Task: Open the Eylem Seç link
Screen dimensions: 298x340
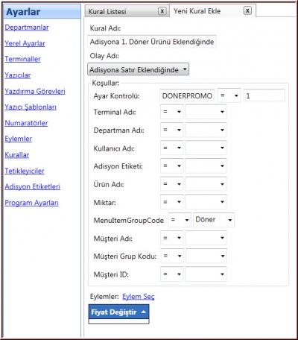Action: [x=139, y=297]
